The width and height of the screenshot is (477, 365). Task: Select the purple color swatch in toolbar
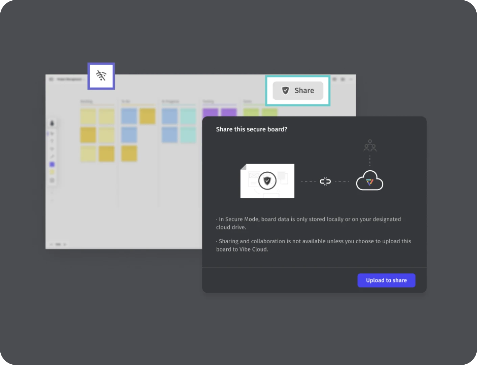(52, 164)
